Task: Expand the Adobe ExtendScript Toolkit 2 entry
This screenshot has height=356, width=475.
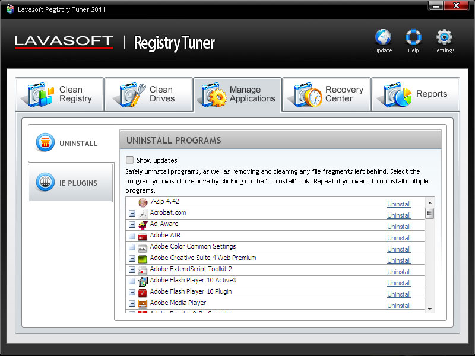Action: (132, 270)
